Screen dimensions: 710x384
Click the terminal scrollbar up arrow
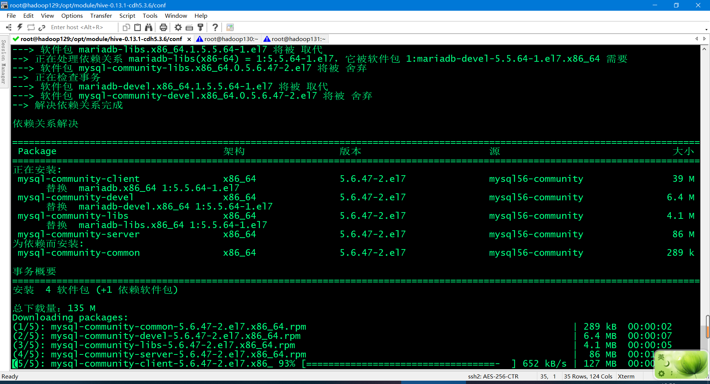tap(704, 49)
